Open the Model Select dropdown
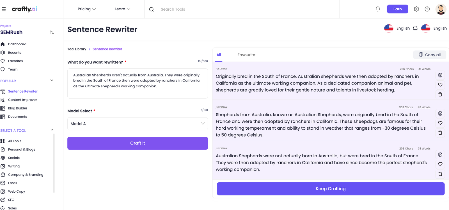 pyautogui.click(x=137, y=123)
